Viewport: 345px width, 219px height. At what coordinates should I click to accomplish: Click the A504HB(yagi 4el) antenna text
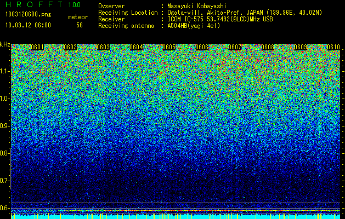point(194,26)
